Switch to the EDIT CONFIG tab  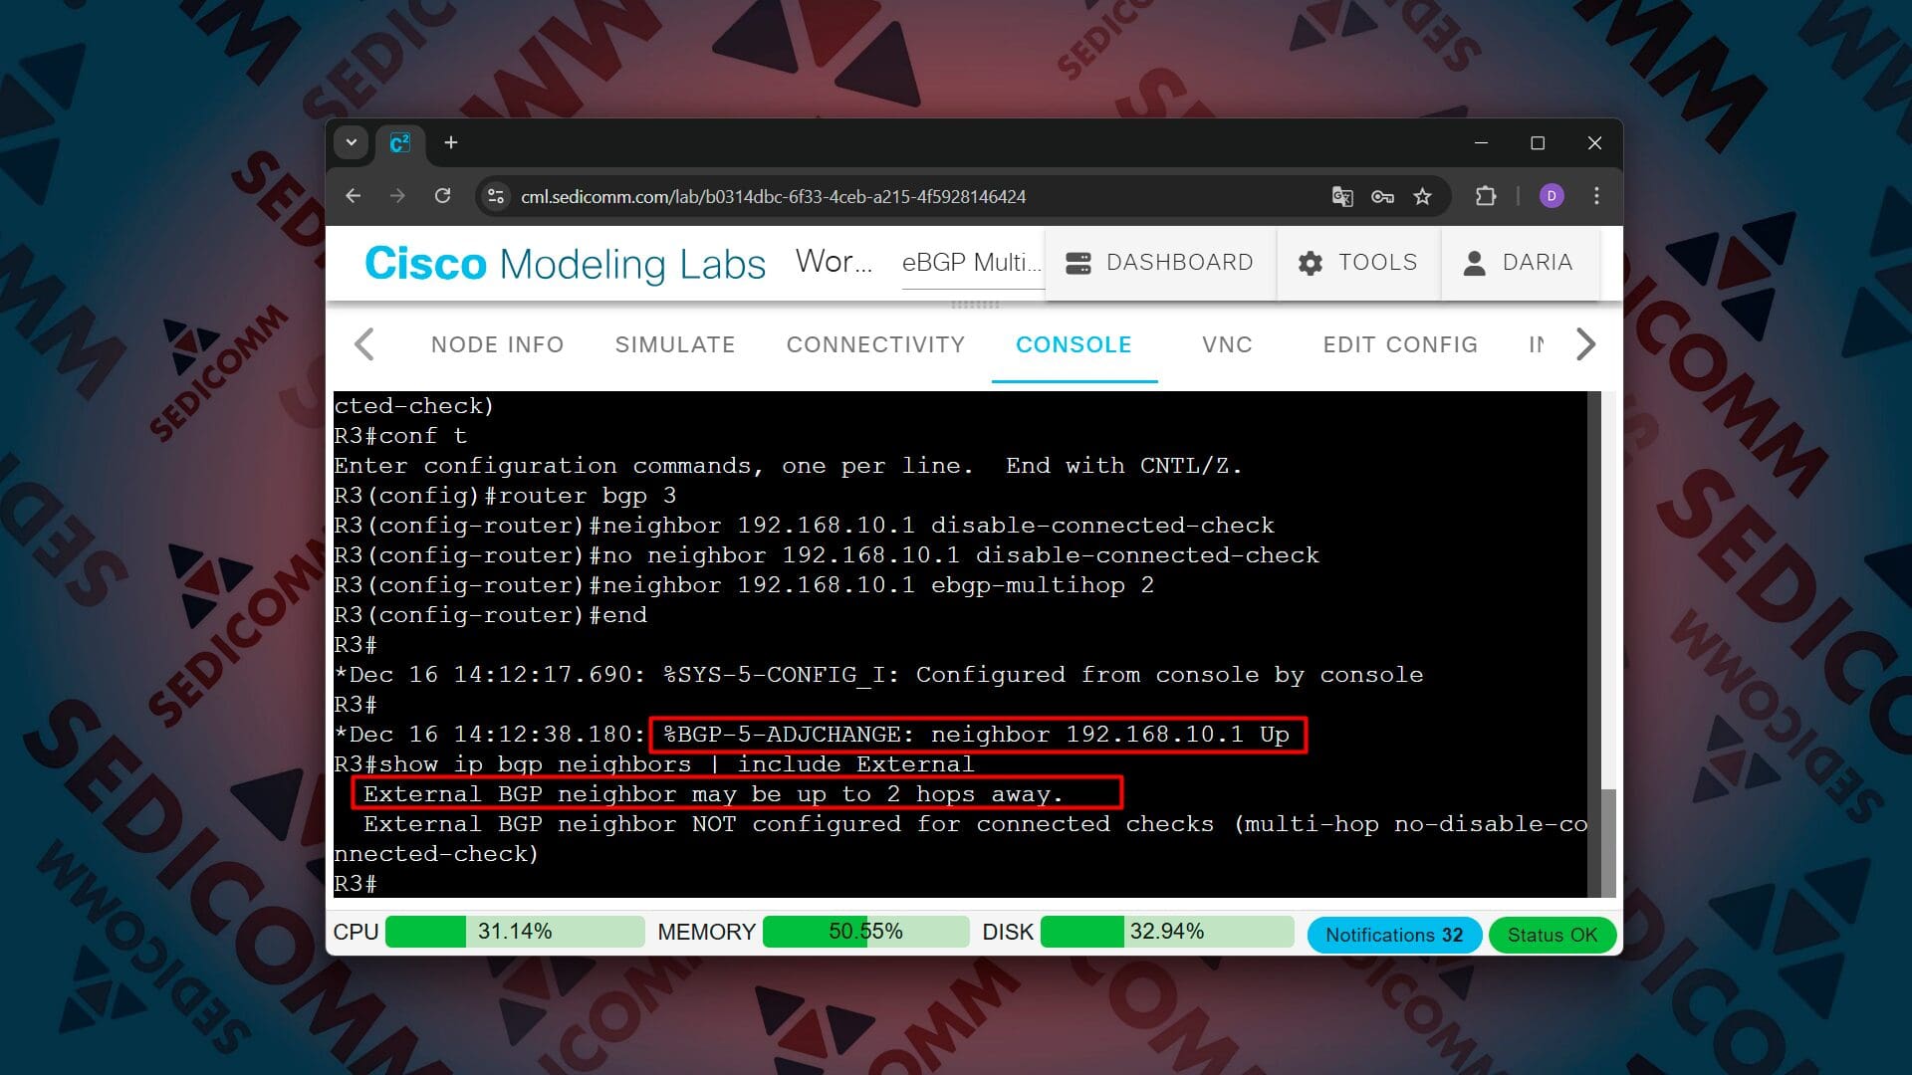[x=1399, y=344]
